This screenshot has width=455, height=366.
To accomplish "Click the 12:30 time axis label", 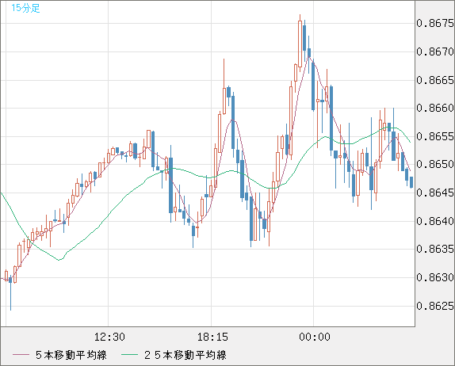I will (109, 337).
